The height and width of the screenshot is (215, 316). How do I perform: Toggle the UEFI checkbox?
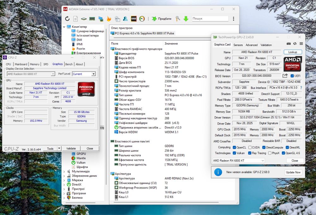click(x=292, y=76)
